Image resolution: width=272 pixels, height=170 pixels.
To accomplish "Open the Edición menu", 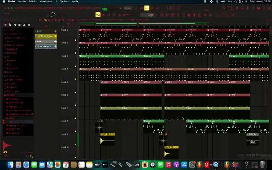I will click(33, 1).
